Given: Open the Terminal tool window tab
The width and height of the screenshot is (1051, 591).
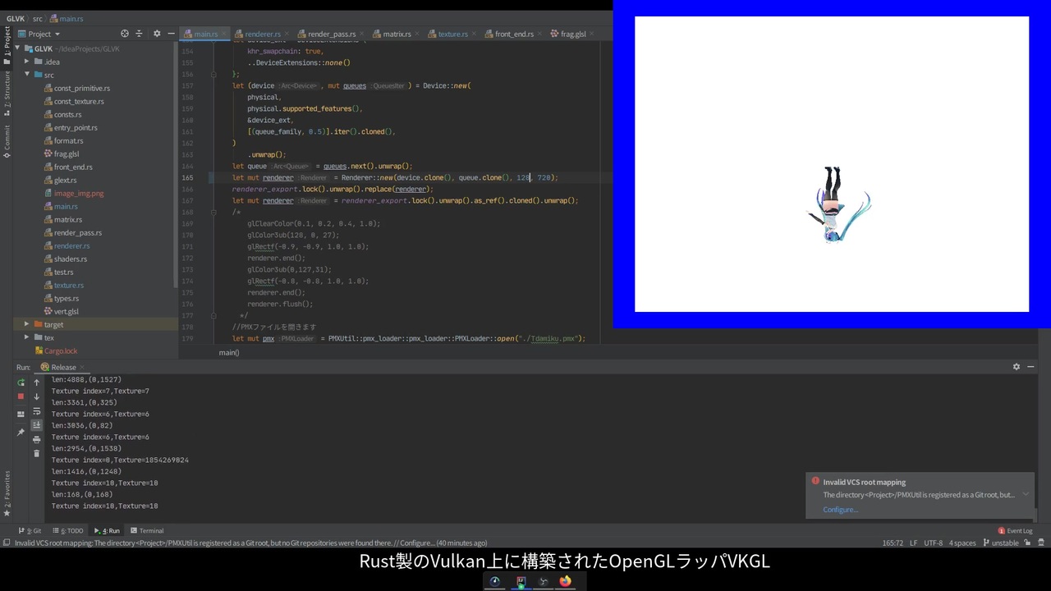Looking at the screenshot, I should click(147, 530).
